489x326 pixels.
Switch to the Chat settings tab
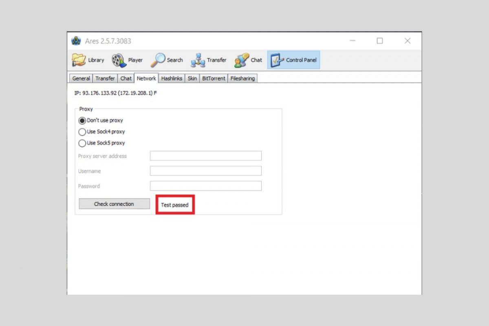pos(126,78)
